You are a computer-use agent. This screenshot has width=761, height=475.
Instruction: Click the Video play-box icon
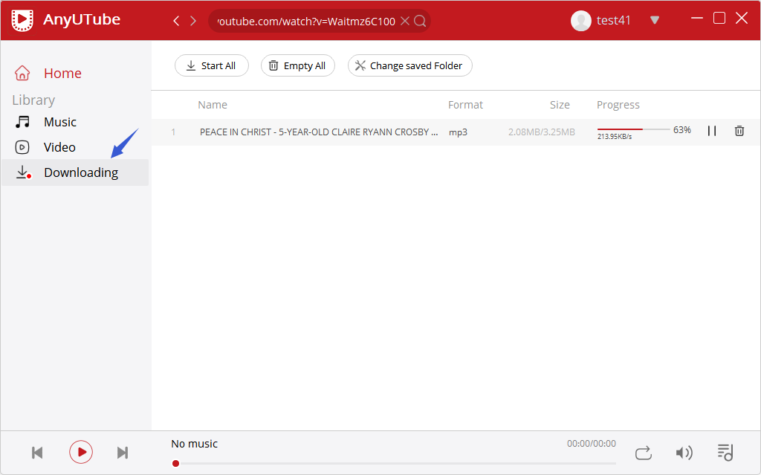click(22, 147)
